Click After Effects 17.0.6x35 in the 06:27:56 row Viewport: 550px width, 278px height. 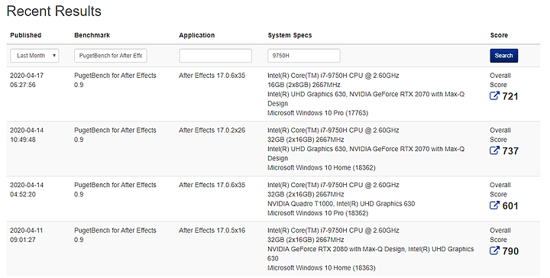point(212,76)
